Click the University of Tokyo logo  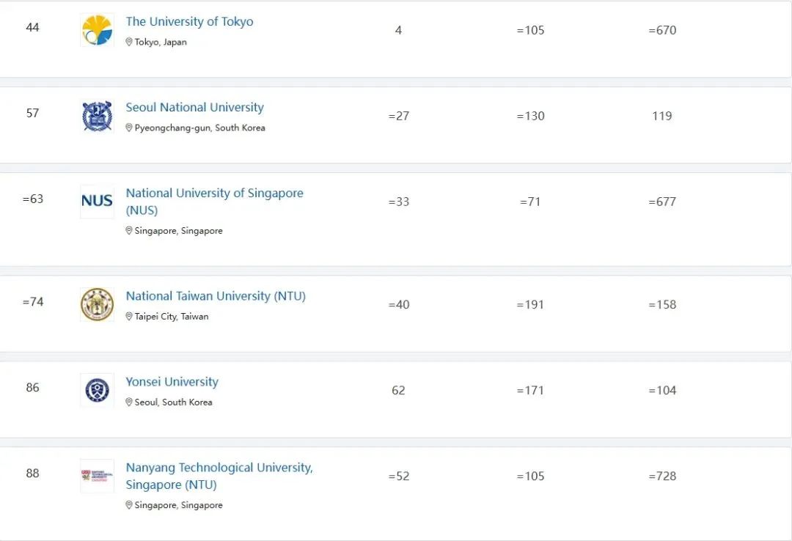coord(97,30)
